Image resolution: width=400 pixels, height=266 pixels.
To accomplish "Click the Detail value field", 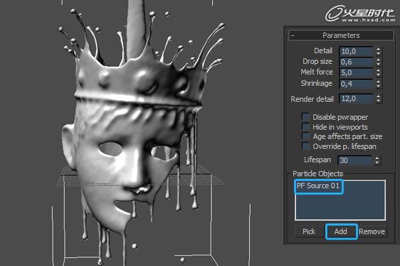I will 355,51.
